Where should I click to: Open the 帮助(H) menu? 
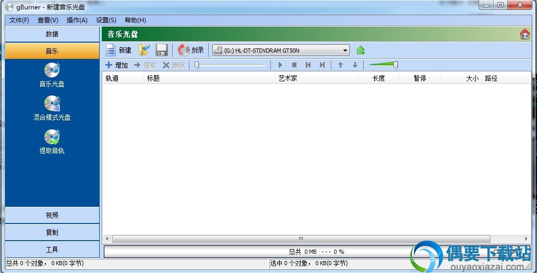pos(135,20)
